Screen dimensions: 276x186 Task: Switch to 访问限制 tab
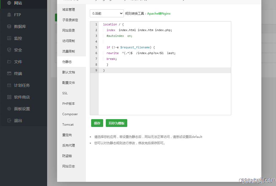pyautogui.click(x=71, y=41)
